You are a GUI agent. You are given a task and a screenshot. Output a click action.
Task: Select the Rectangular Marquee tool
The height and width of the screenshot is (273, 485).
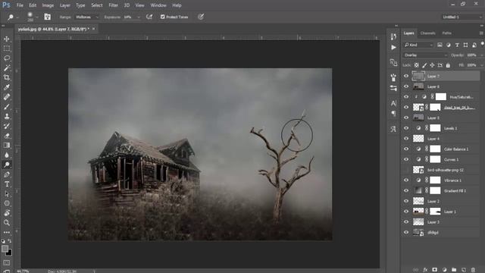pyautogui.click(x=7, y=49)
